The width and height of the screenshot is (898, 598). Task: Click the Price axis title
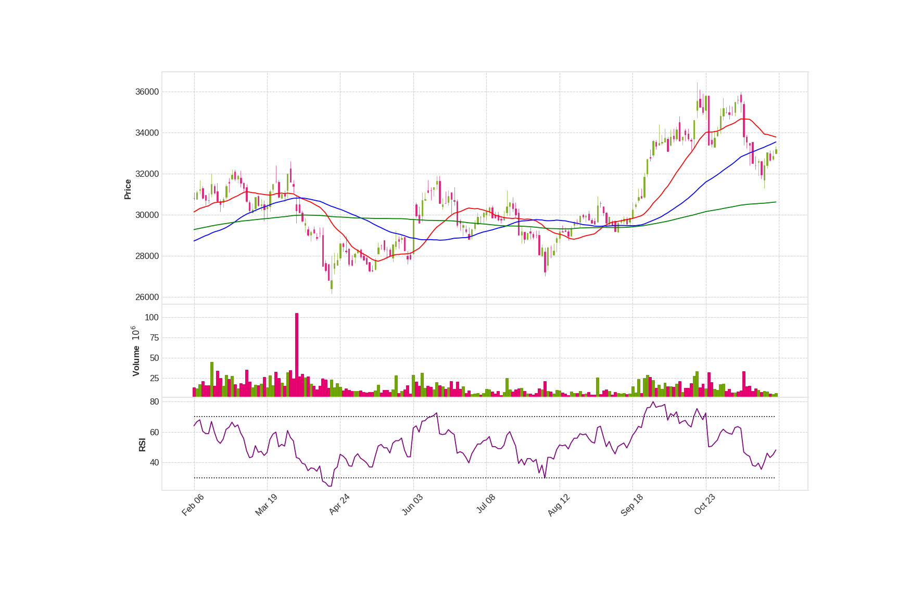click(x=128, y=189)
